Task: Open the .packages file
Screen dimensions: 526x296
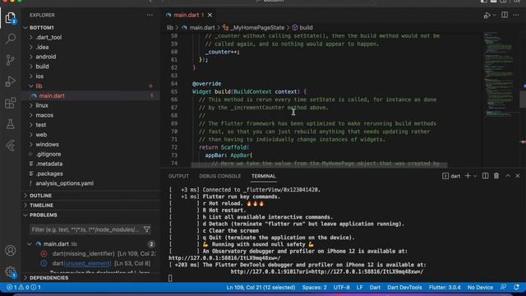Action: (49, 173)
